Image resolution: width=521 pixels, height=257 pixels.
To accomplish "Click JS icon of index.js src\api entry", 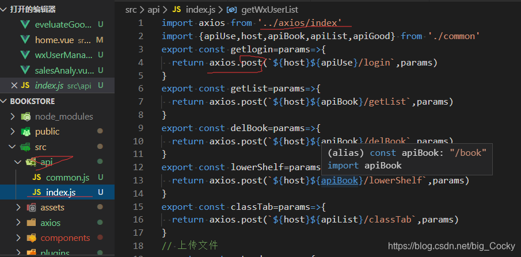I will pos(25,86).
